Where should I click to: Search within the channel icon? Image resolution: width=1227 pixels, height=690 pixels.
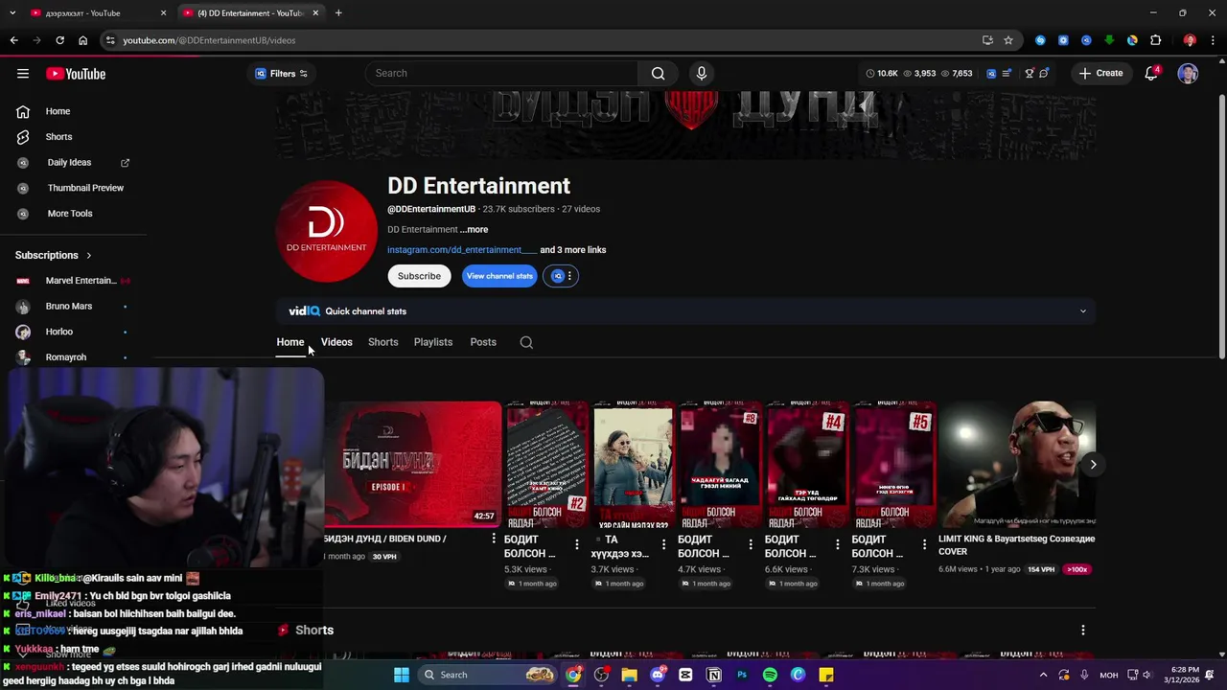click(526, 342)
